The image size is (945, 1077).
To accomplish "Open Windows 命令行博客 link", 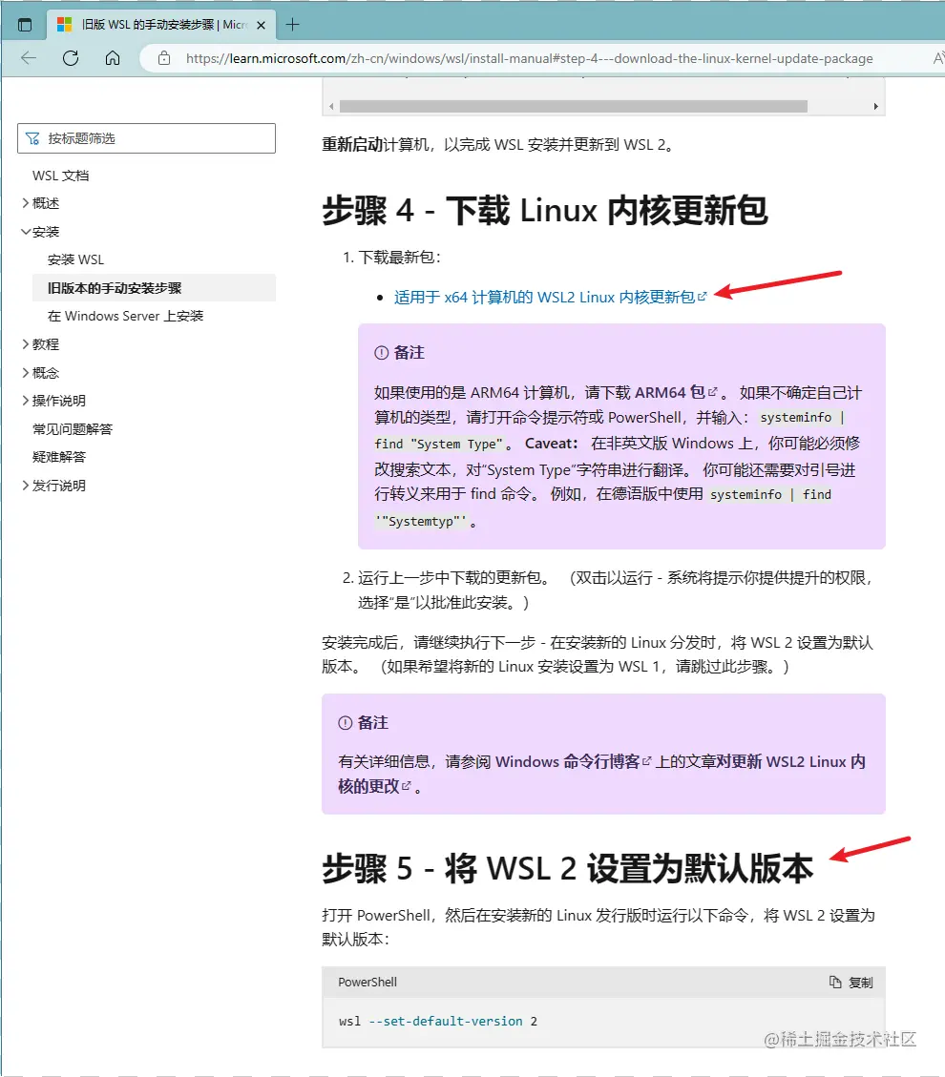I will tap(573, 762).
